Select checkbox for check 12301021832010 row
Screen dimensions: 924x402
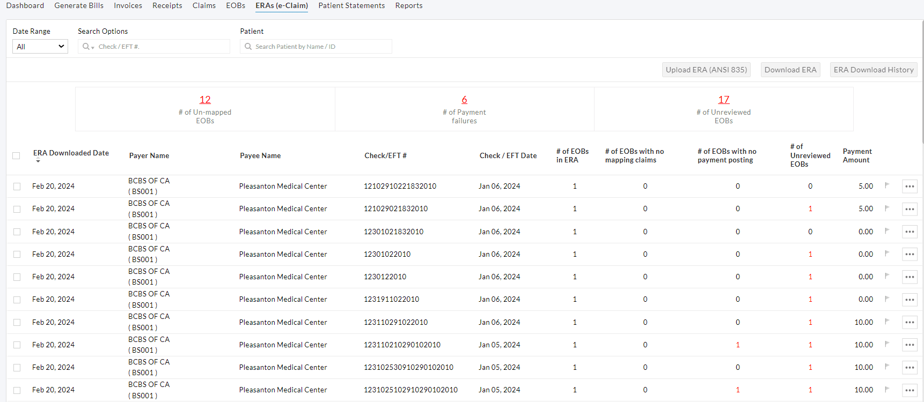coord(17,232)
